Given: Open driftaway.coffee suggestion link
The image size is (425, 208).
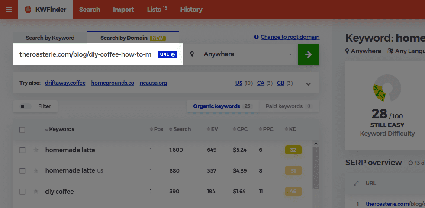Looking at the screenshot, I should (65, 83).
